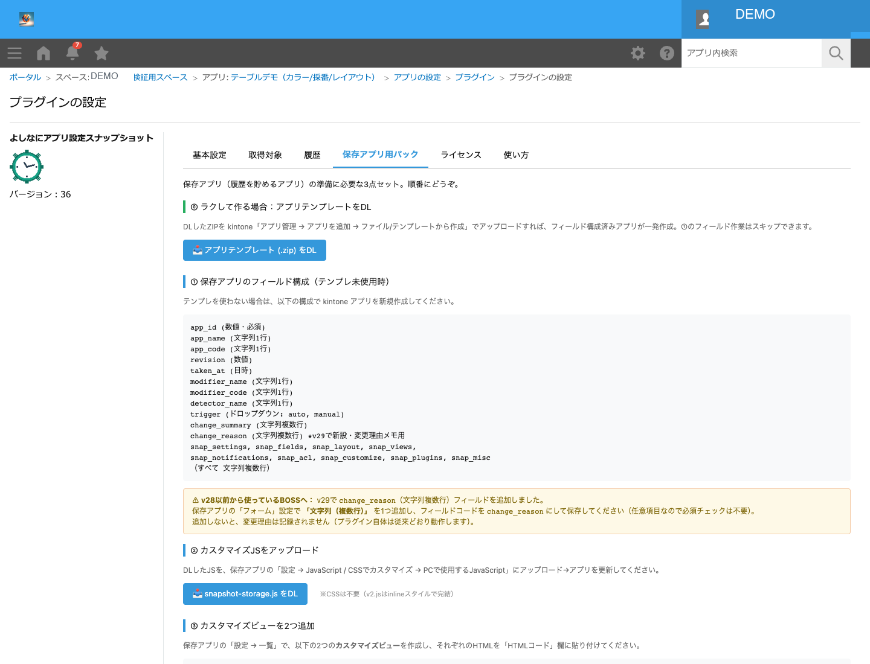Switch to the 基本設定 tab
The height and width of the screenshot is (664, 870).
210,155
